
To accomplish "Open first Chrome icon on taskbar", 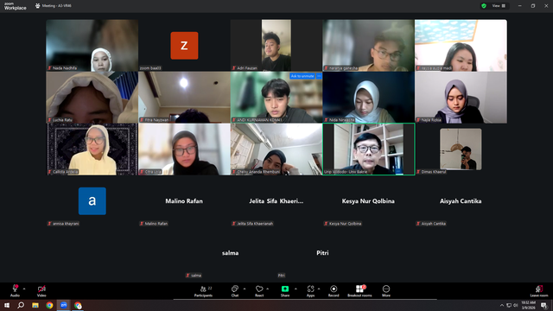I will 49,305.
